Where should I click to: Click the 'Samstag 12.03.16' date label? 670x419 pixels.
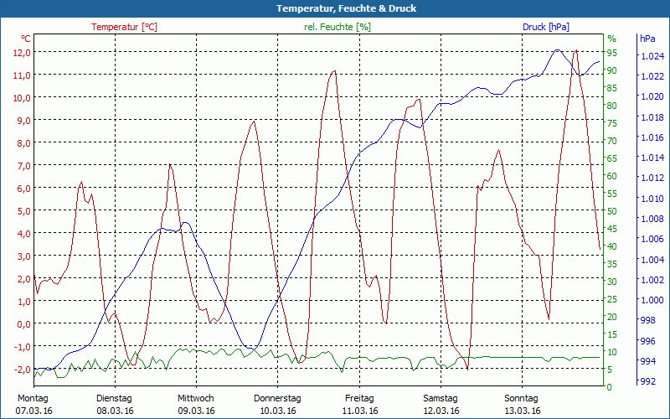441,404
